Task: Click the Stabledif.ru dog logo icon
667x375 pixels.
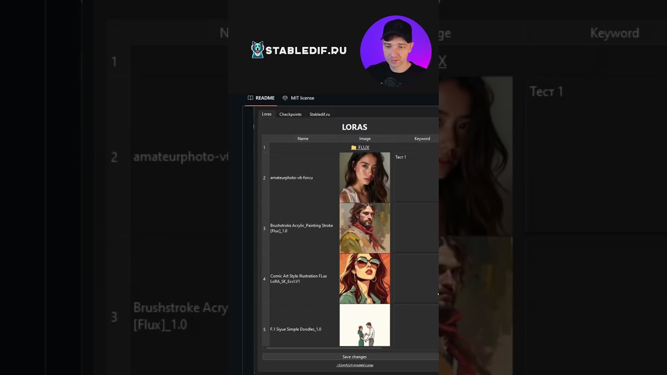Action: point(257,50)
